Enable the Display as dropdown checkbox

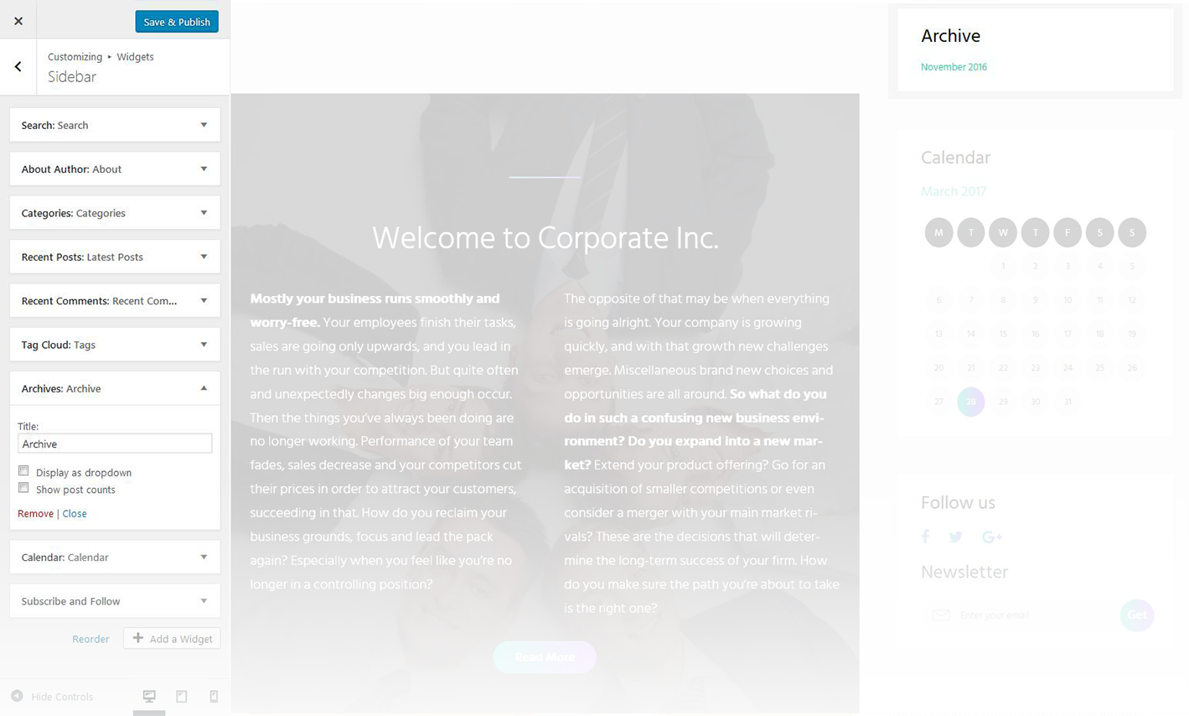click(23, 471)
